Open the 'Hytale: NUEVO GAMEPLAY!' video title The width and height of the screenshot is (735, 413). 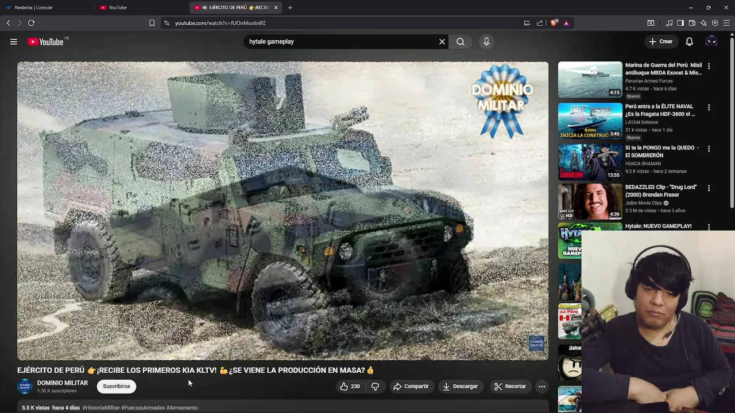pyautogui.click(x=658, y=226)
